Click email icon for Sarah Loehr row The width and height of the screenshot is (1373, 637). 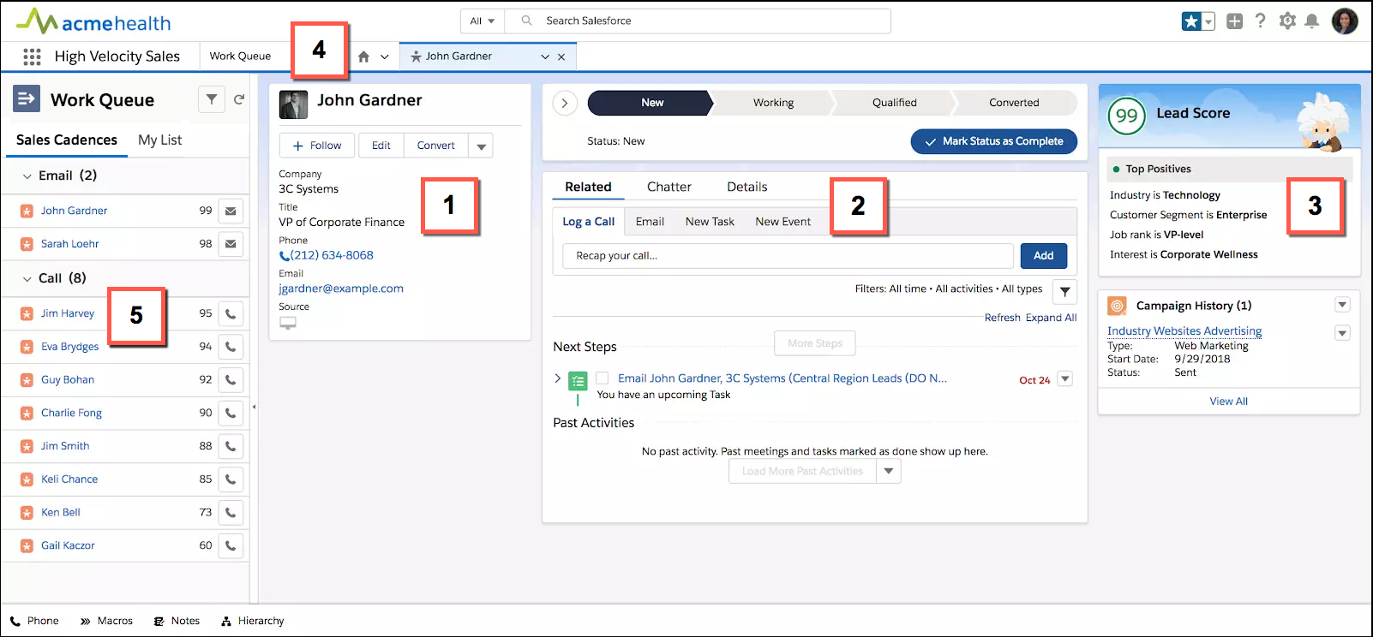click(x=231, y=244)
